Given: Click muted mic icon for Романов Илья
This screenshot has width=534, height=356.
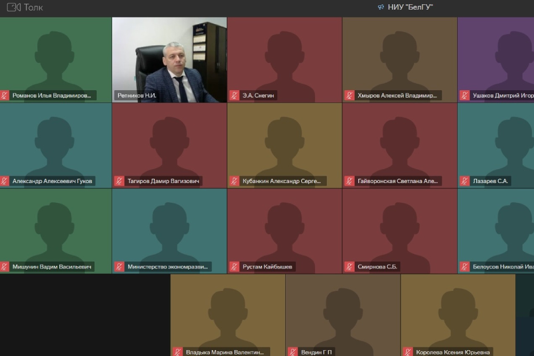Looking at the screenshot, I should point(4,96).
